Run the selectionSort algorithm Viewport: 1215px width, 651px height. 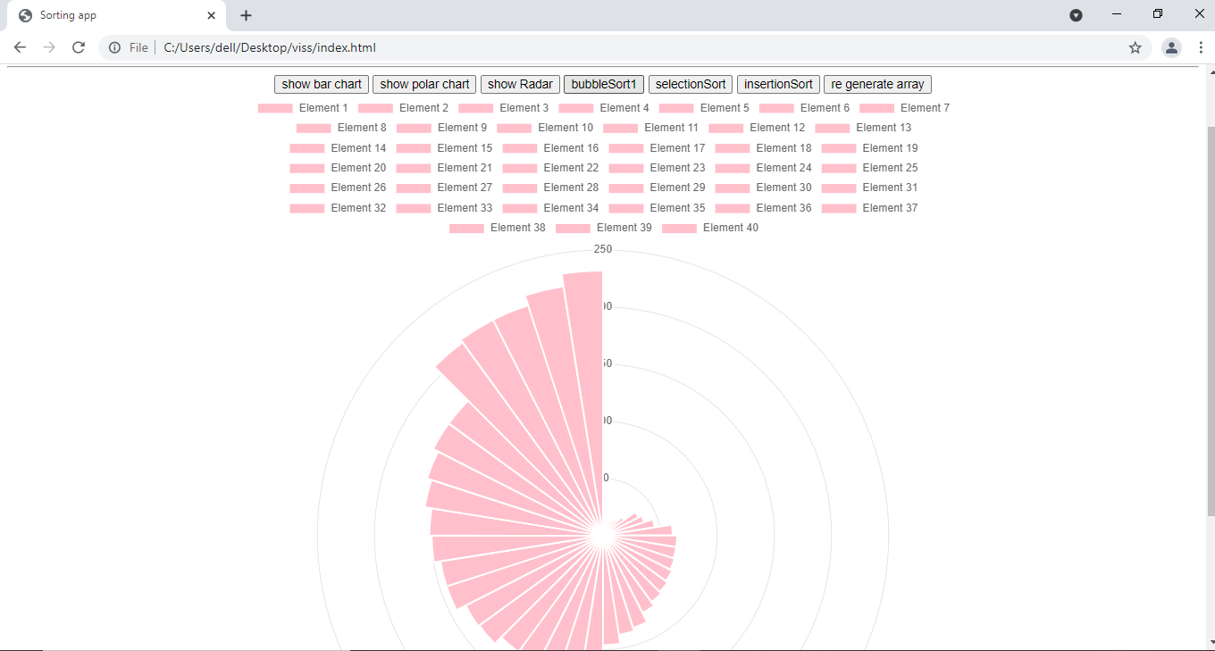tap(690, 84)
